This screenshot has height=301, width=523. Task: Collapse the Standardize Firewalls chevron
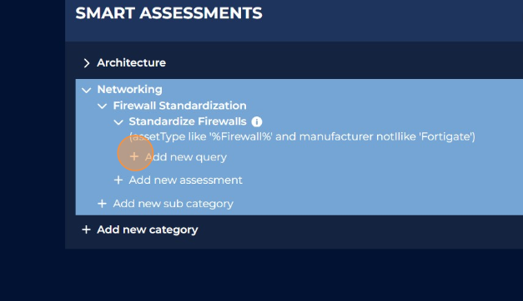click(118, 122)
